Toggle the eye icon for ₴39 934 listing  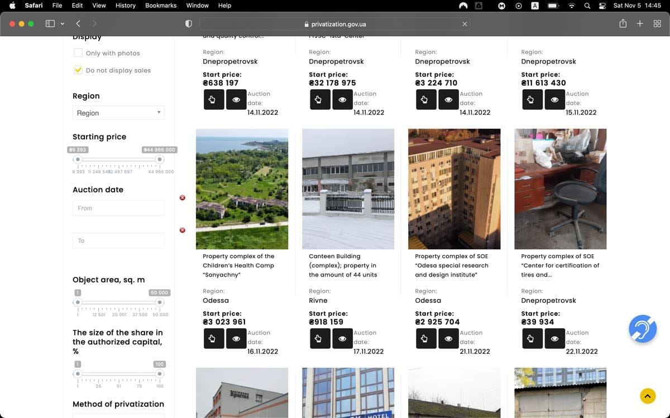tap(554, 338)
